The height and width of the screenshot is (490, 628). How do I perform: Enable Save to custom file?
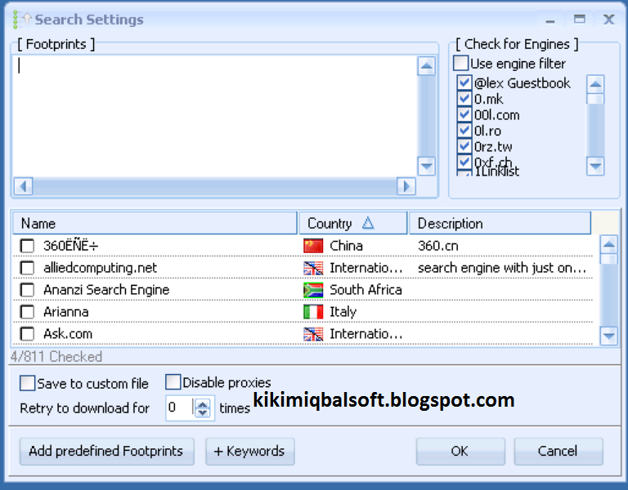tap(27, 383)
